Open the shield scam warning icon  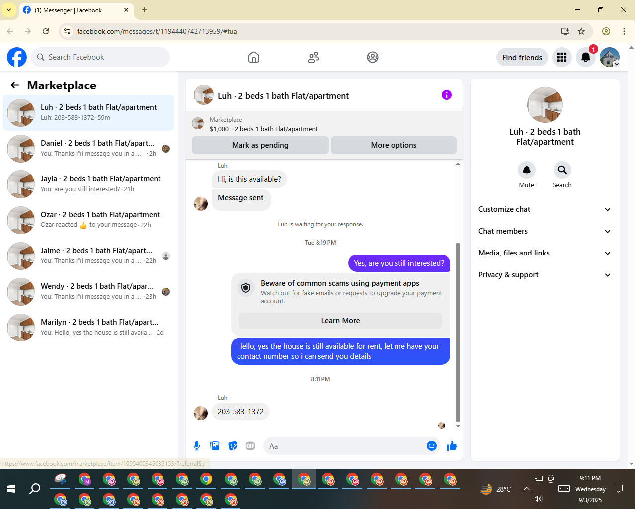point(246,287)
